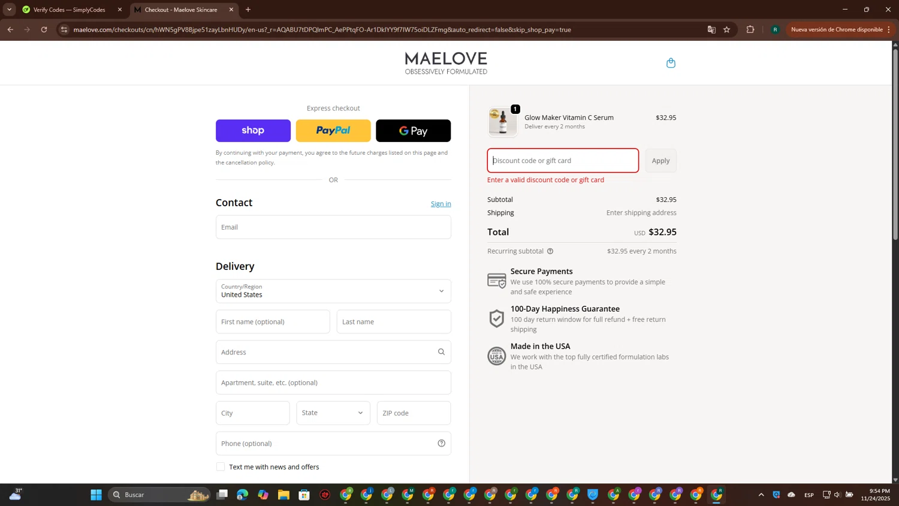Open the clock showing 9:54 PM

(876, 495)
